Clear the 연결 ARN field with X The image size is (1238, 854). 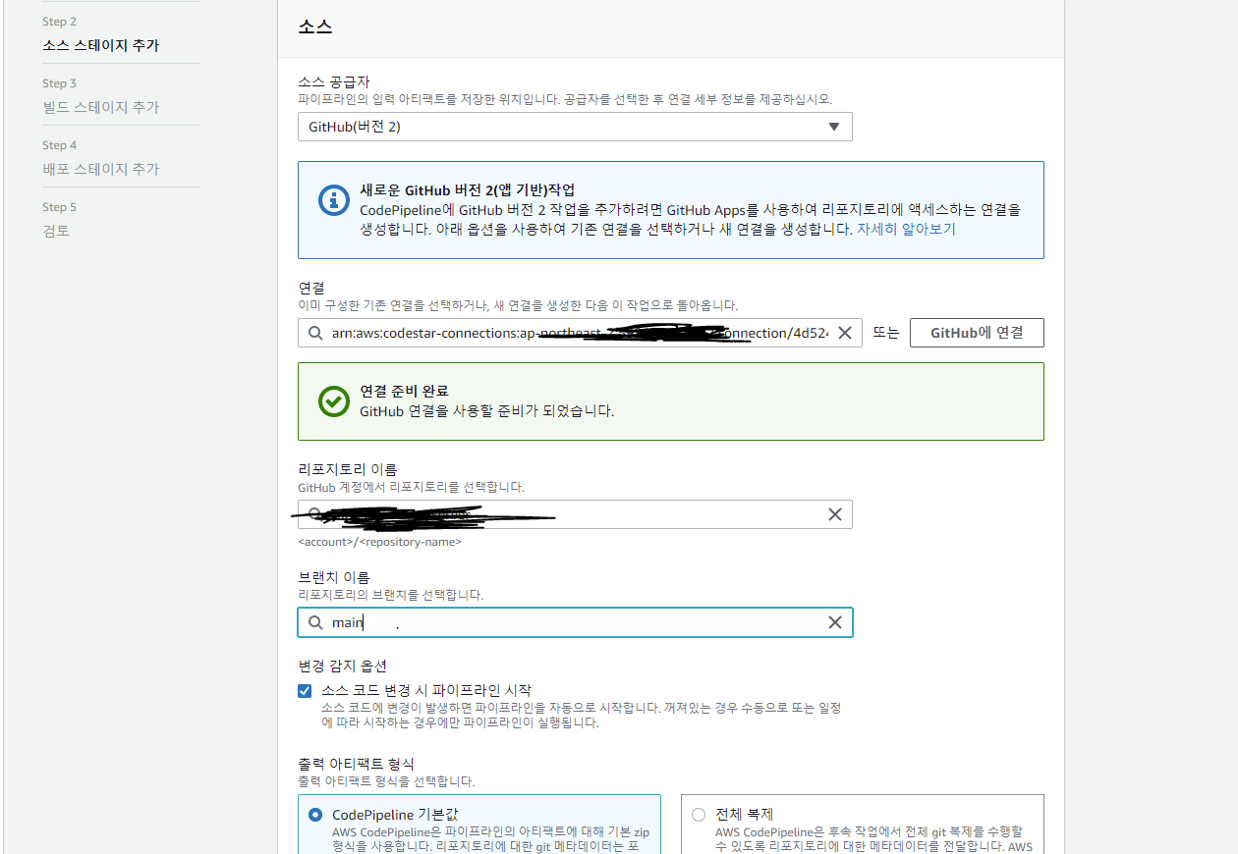844,333
